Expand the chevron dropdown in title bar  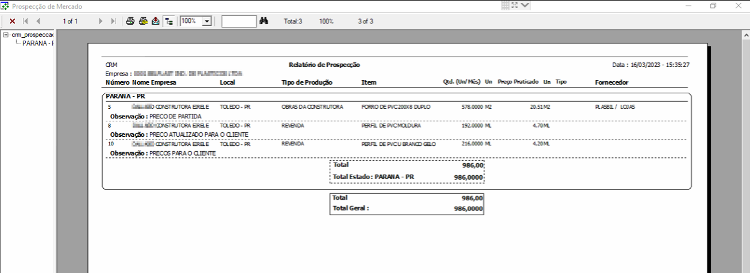525,6
